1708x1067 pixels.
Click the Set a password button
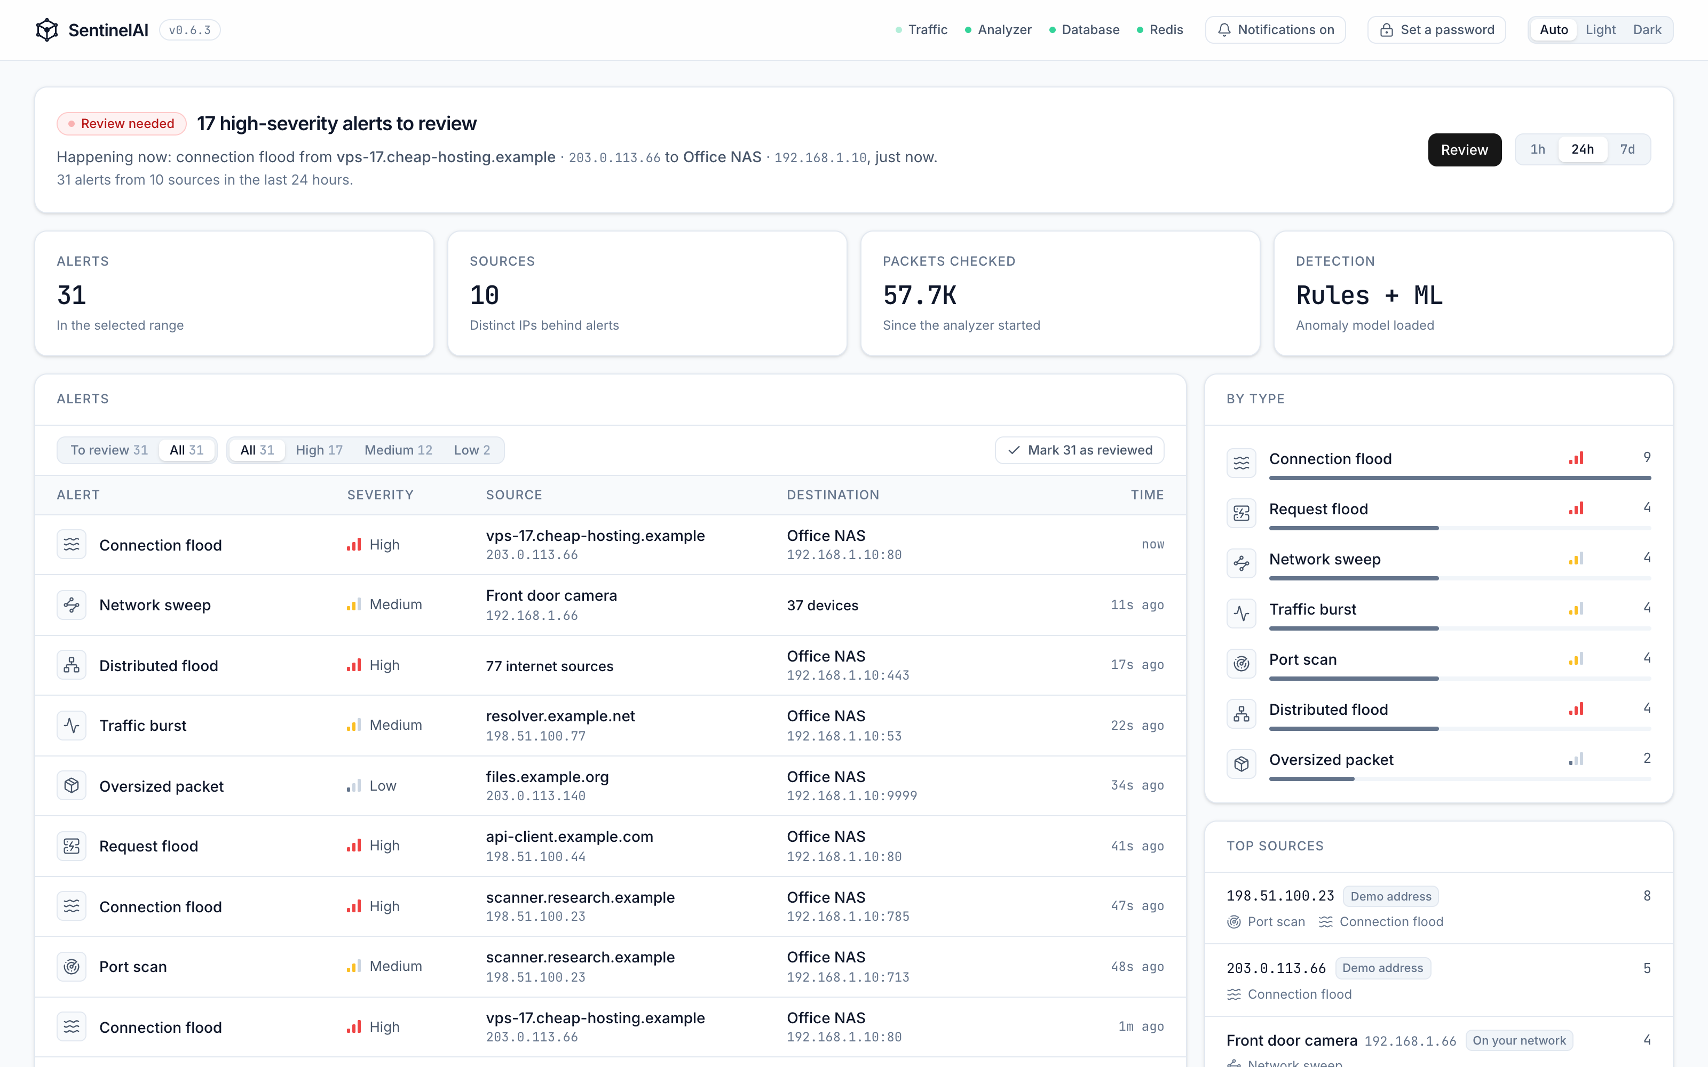click(x=1436, y=30)
